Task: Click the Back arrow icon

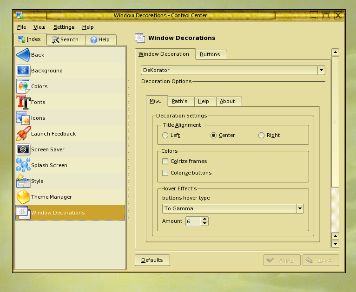Action: point(23,55)
